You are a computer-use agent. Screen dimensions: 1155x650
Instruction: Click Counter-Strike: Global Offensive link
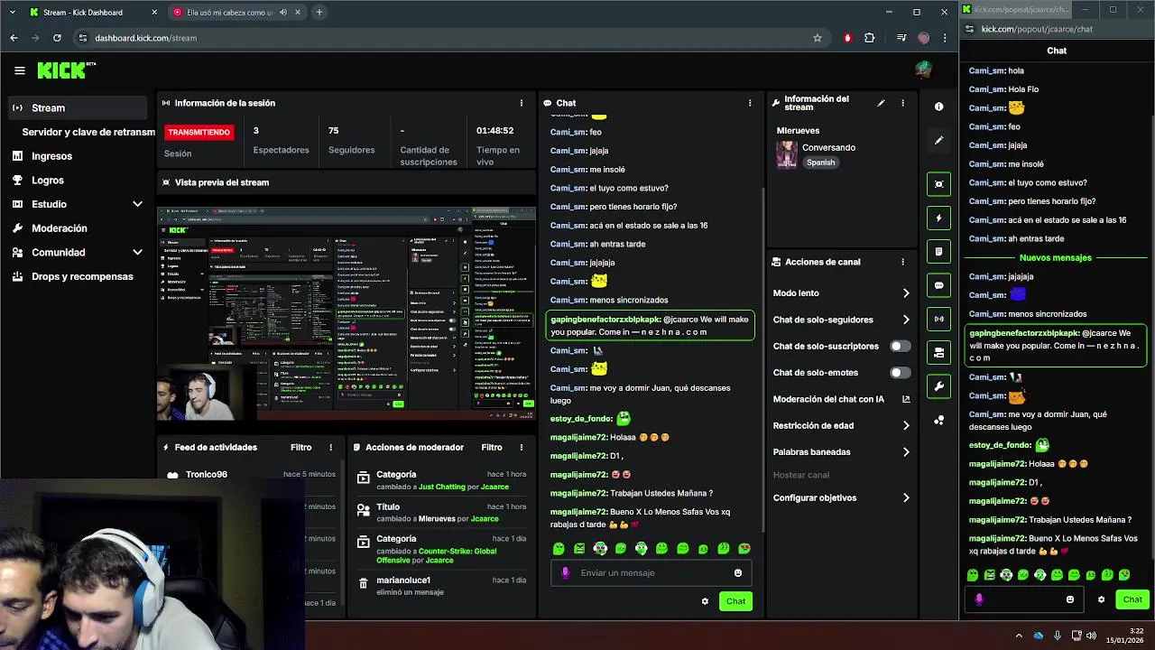pyautogui.click(x=437, y=555)
